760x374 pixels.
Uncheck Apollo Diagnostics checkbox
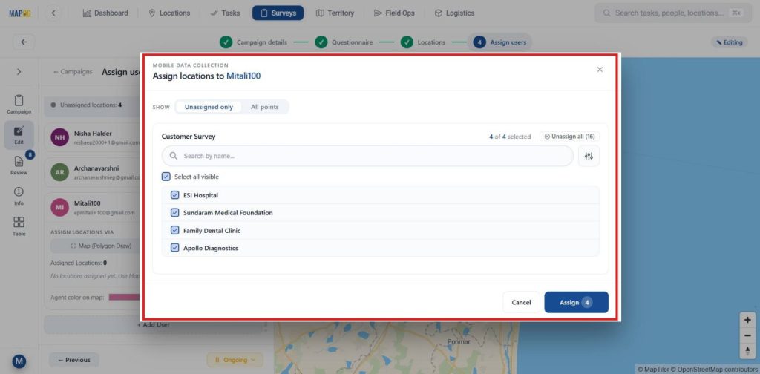tap(175, 248)
